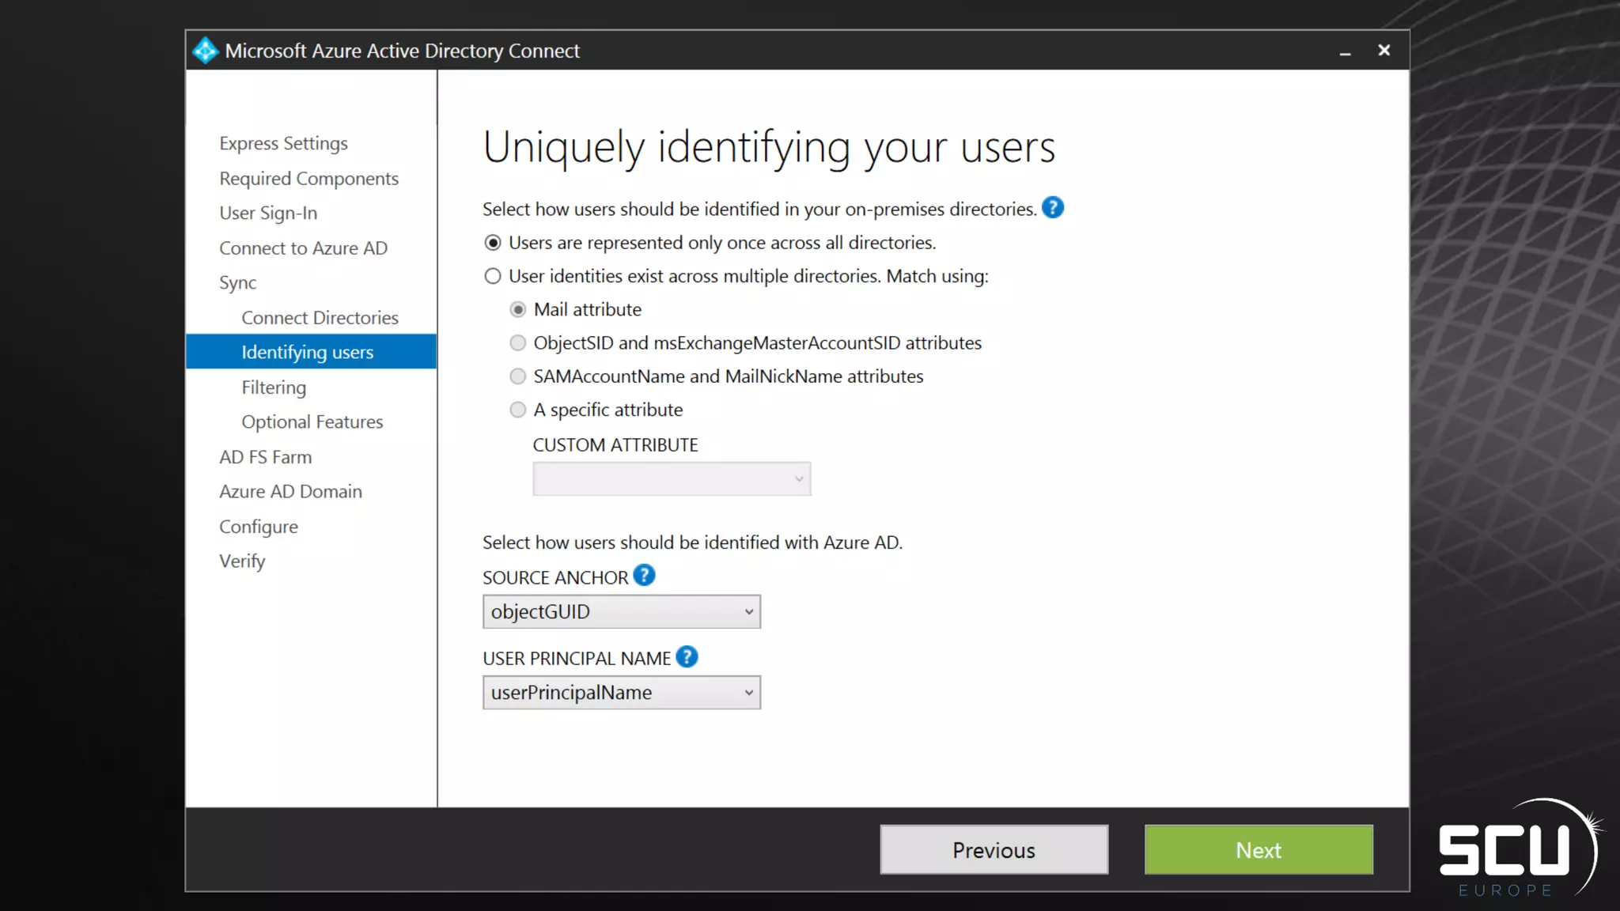Expand the userPrincipalName dropdown
Screen dimensions: 1620x911
coord(622,693)
